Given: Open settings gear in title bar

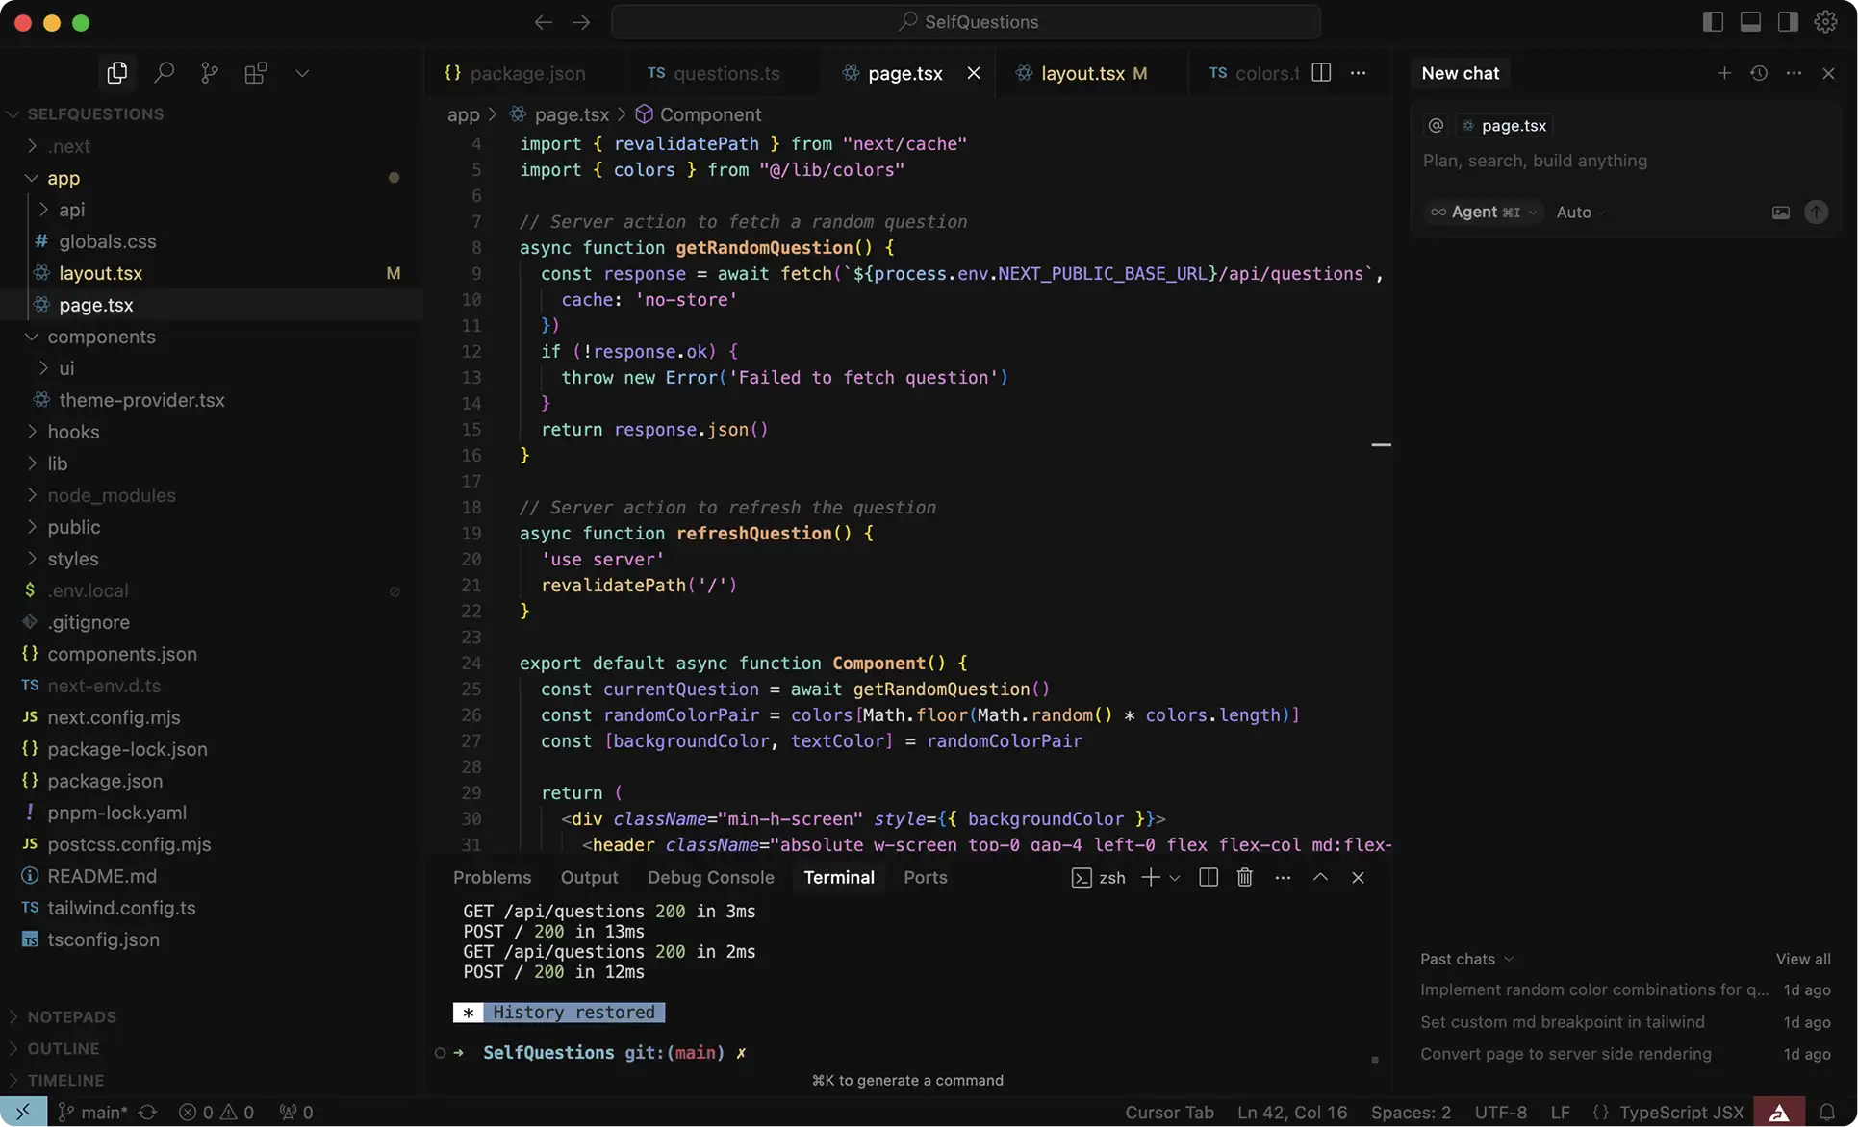Looking at the screenshot, I should pos(1825,22).
